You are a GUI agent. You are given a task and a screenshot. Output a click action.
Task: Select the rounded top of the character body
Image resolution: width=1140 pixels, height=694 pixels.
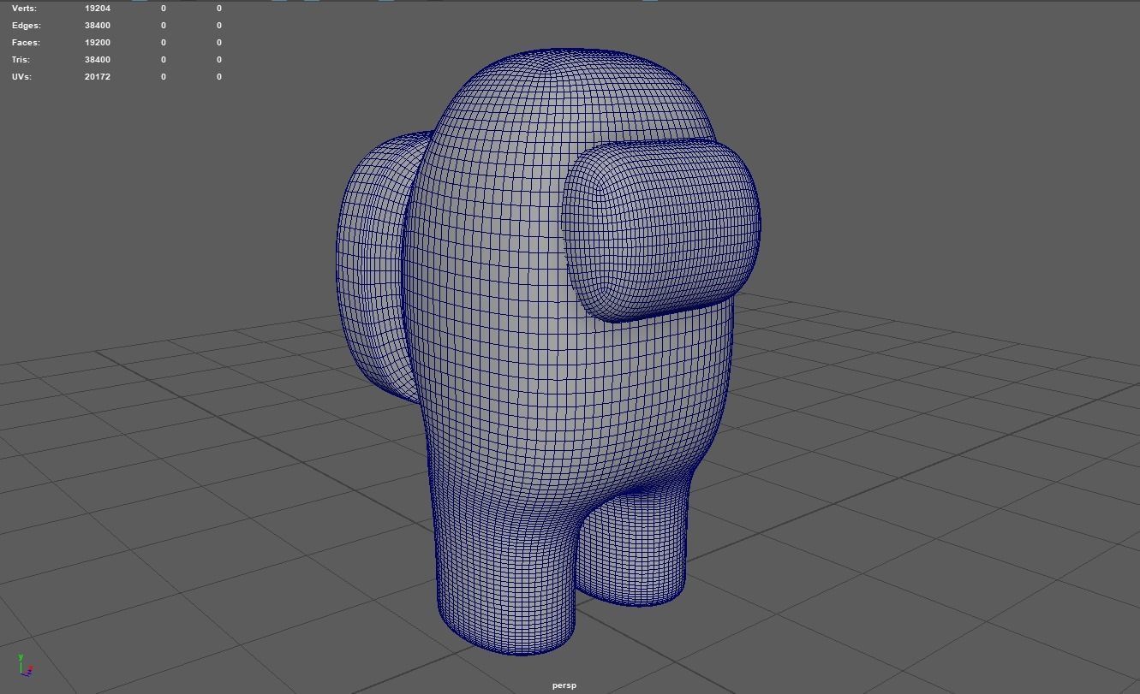574,94
